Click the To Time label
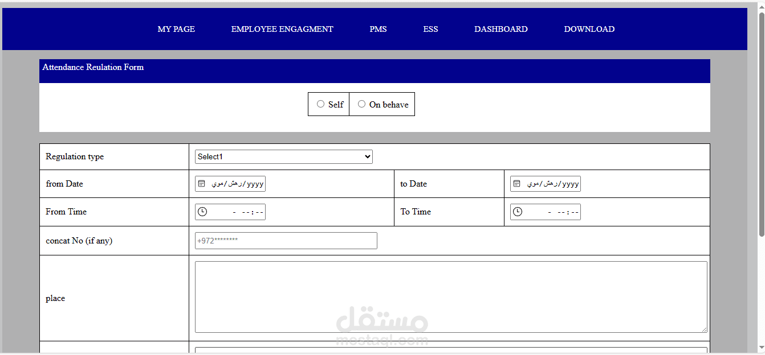Viewport: 765px width, 355px height. tap(416, 212)
